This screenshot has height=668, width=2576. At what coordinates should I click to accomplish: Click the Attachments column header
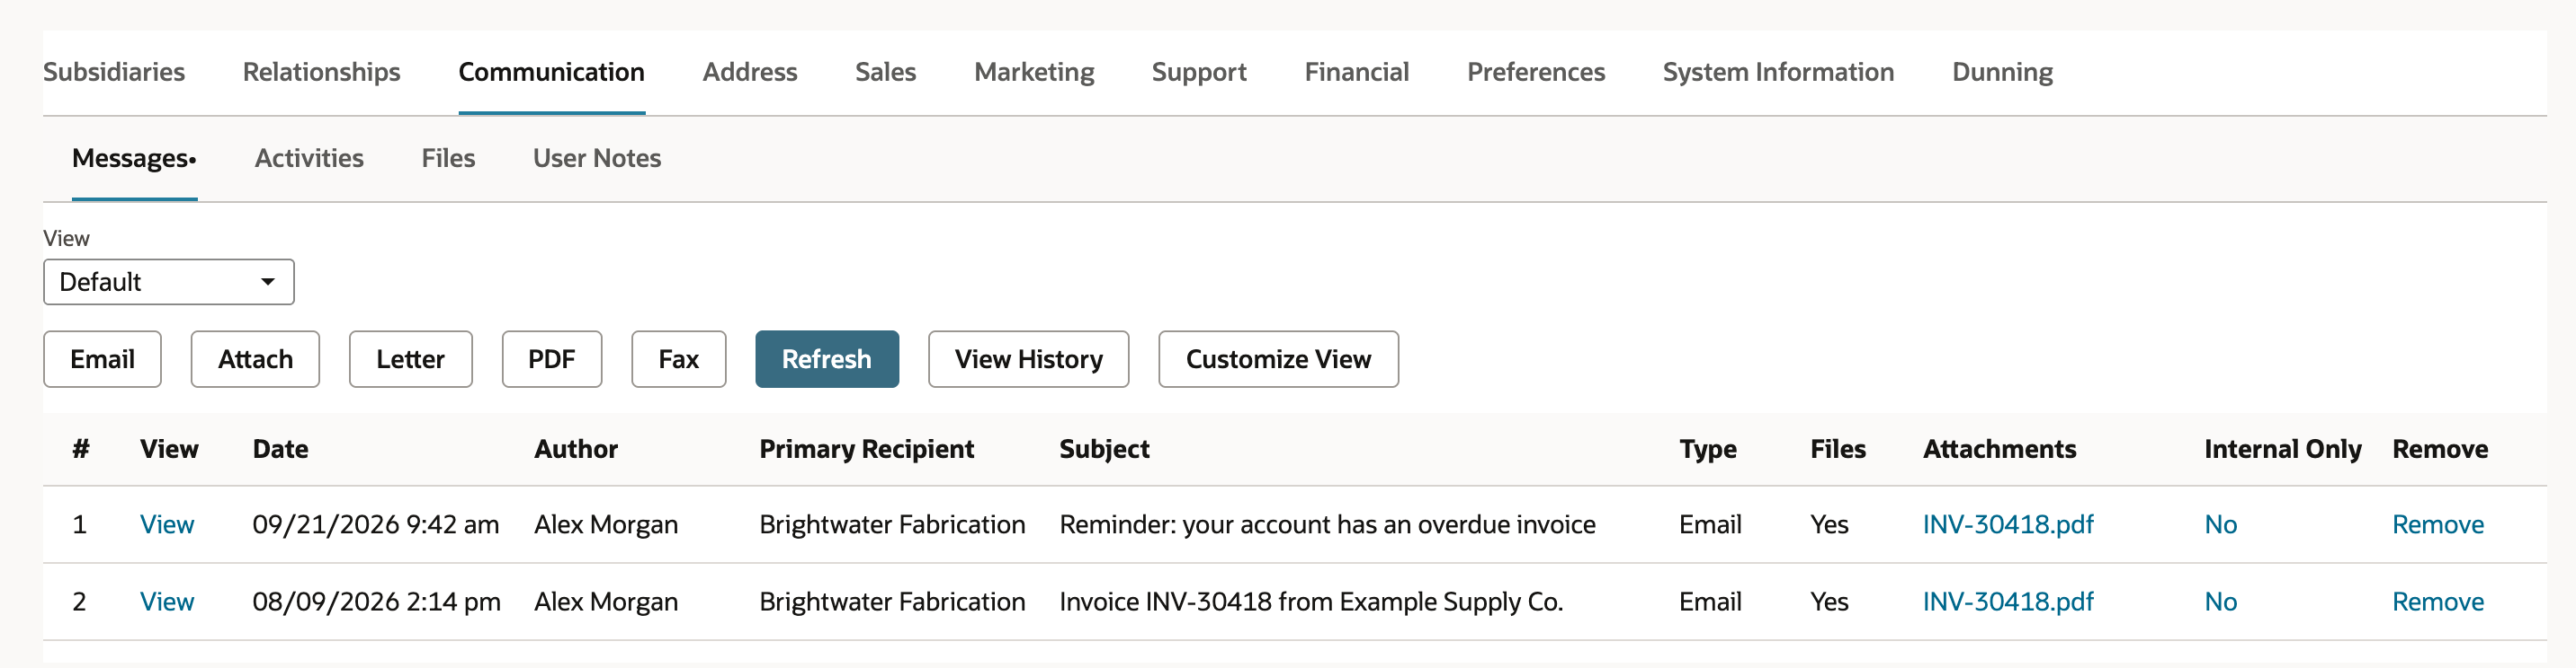click(x=1999, y=449)
